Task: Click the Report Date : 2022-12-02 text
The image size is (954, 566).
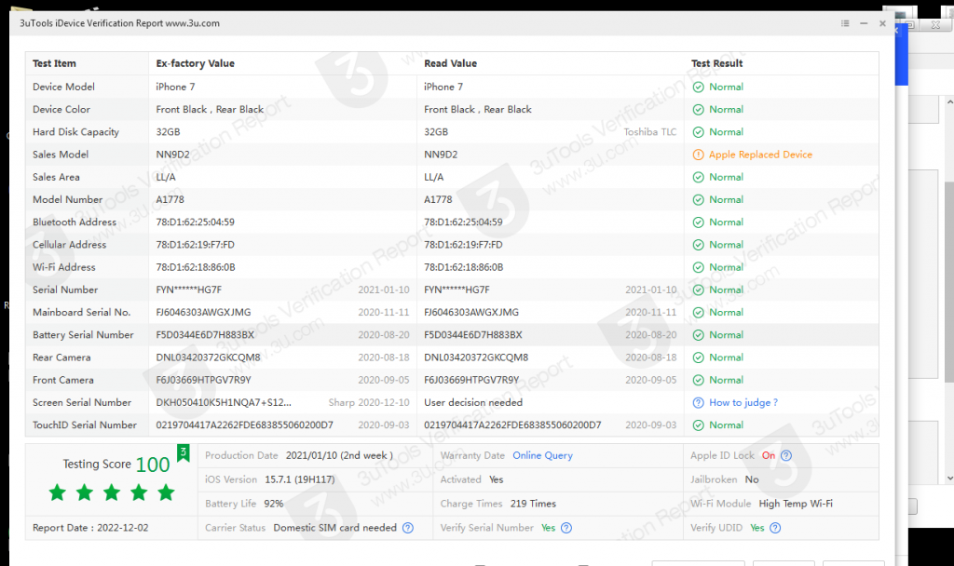Action: (x=90, y=528)
